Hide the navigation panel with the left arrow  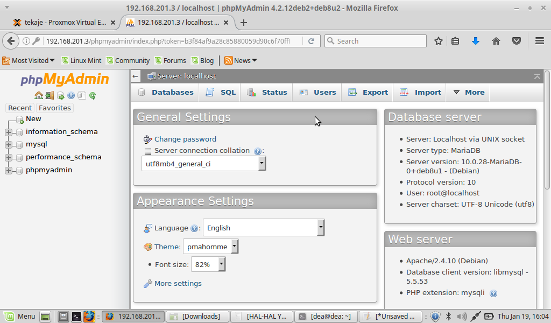pyautogui.click(x=136, y=76)
